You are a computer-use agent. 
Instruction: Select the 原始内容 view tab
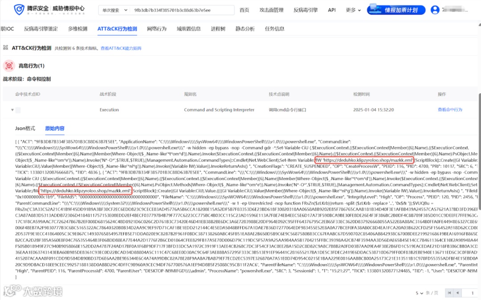pyautogui.click(x=55, y=128)
